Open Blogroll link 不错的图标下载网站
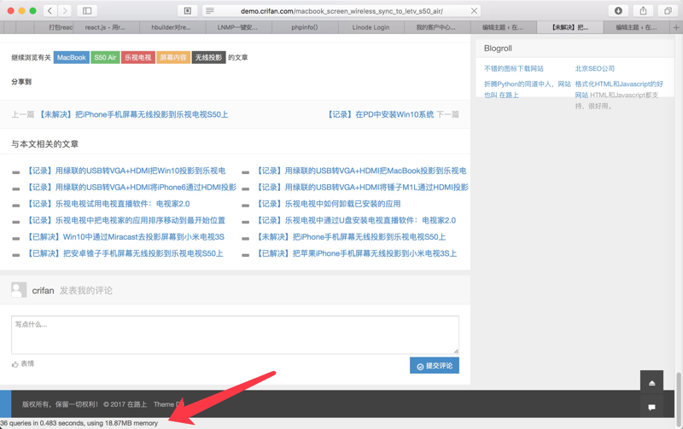 [x=514, y=68]
